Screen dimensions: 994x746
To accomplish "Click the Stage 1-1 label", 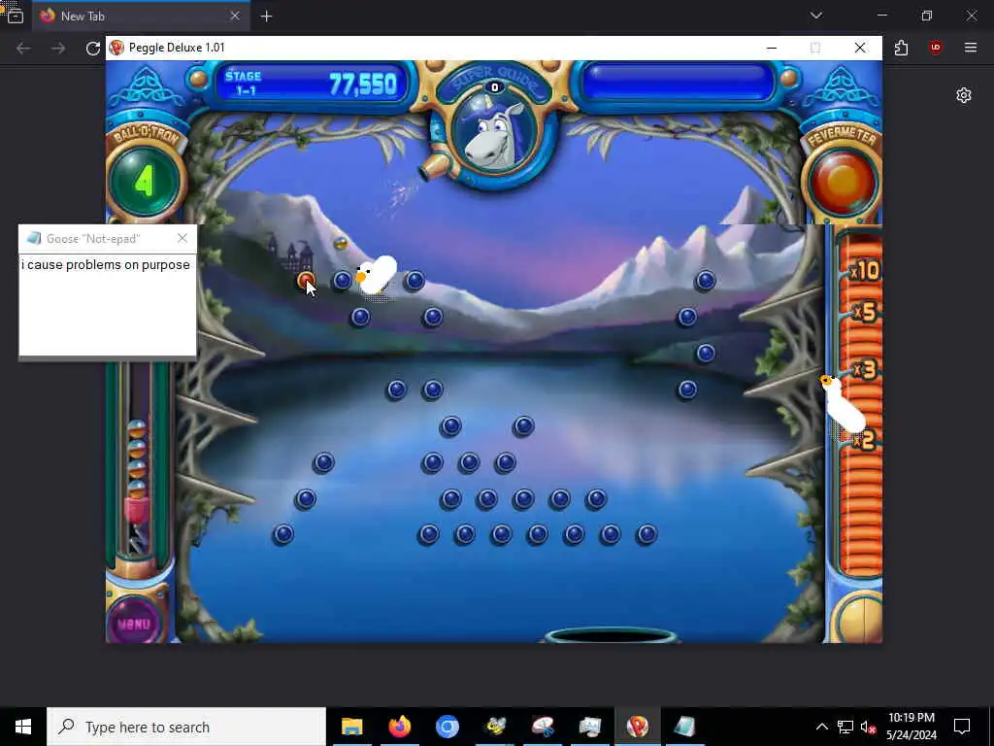I will (244, 84).
